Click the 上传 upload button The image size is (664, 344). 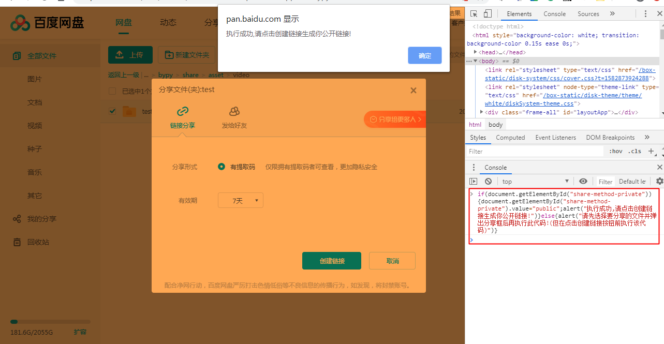[130, 55]
